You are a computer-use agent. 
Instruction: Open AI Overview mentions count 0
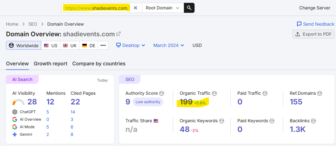pos(47,119)
